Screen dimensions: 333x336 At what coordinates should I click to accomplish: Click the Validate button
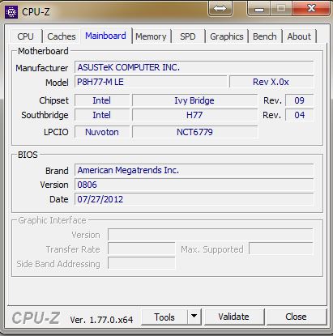(234, 317)
